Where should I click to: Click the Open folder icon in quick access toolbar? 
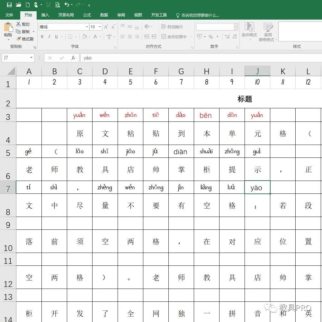(19, 5)
